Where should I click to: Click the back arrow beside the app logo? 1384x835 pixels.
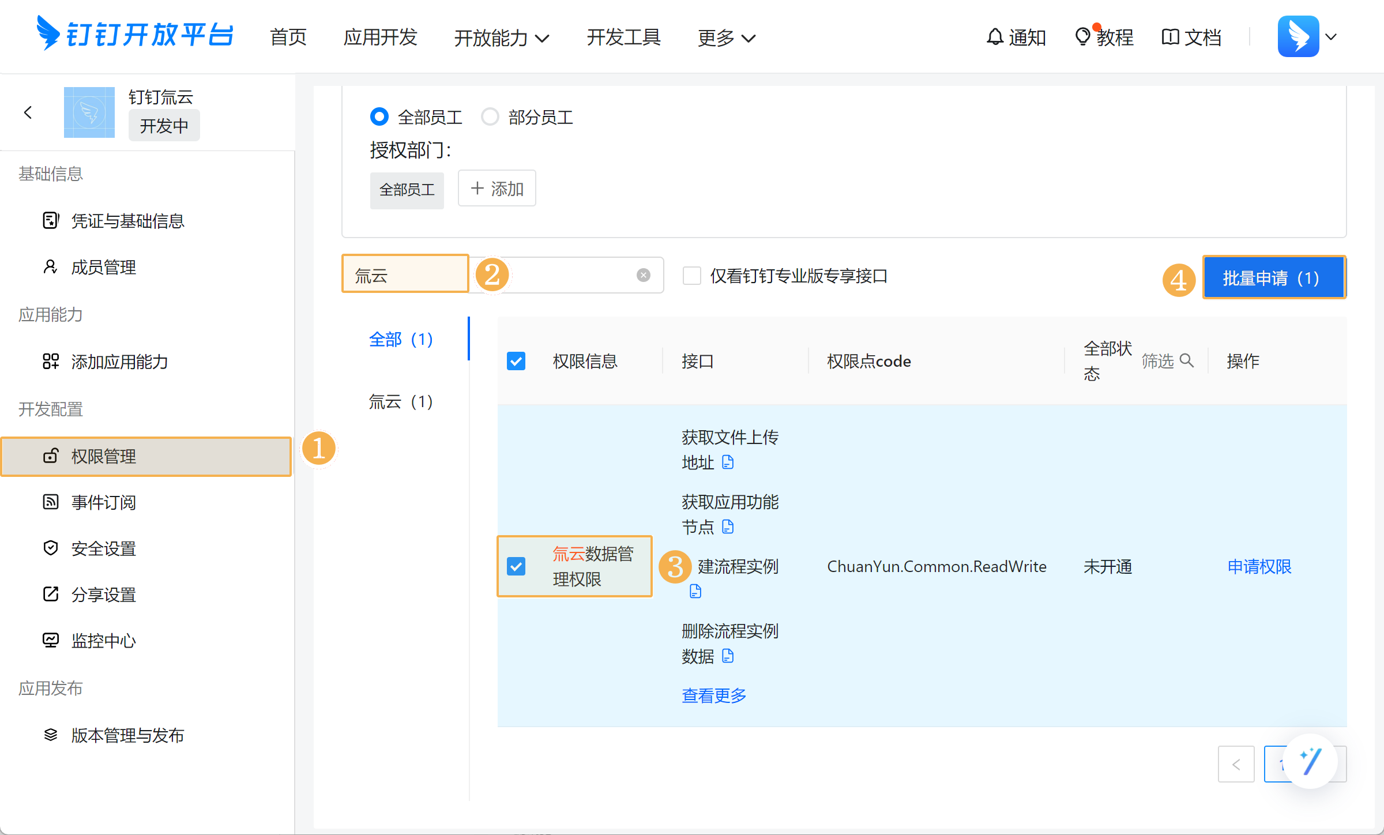tap(28, 112)
